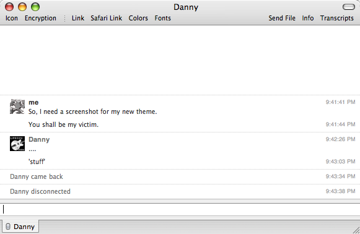Minimize the window with the yellow button
This screenshot has height=234, width=360.
click(x=22, y=7)
